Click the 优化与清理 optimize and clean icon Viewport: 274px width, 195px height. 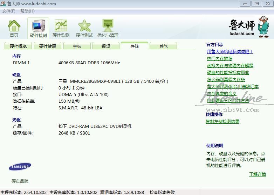click(108, 28)
